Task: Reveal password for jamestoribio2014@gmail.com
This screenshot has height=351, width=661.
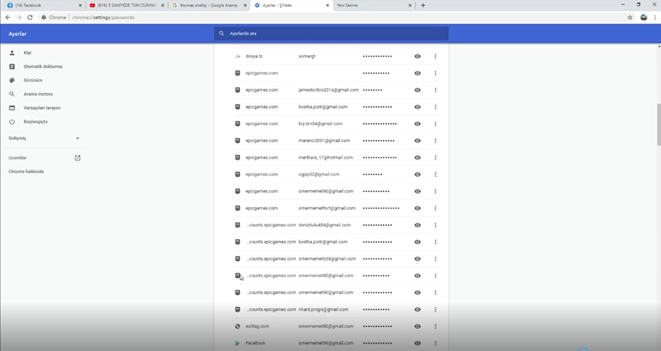Action: coord(417,90)
